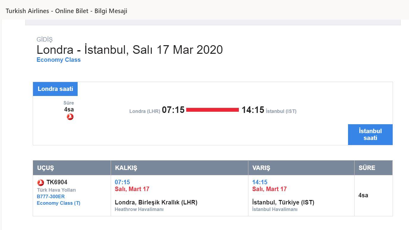Screen dimensions: 409x230
Task: Select the UÇUŞ column header
Action: pos(72,168)
